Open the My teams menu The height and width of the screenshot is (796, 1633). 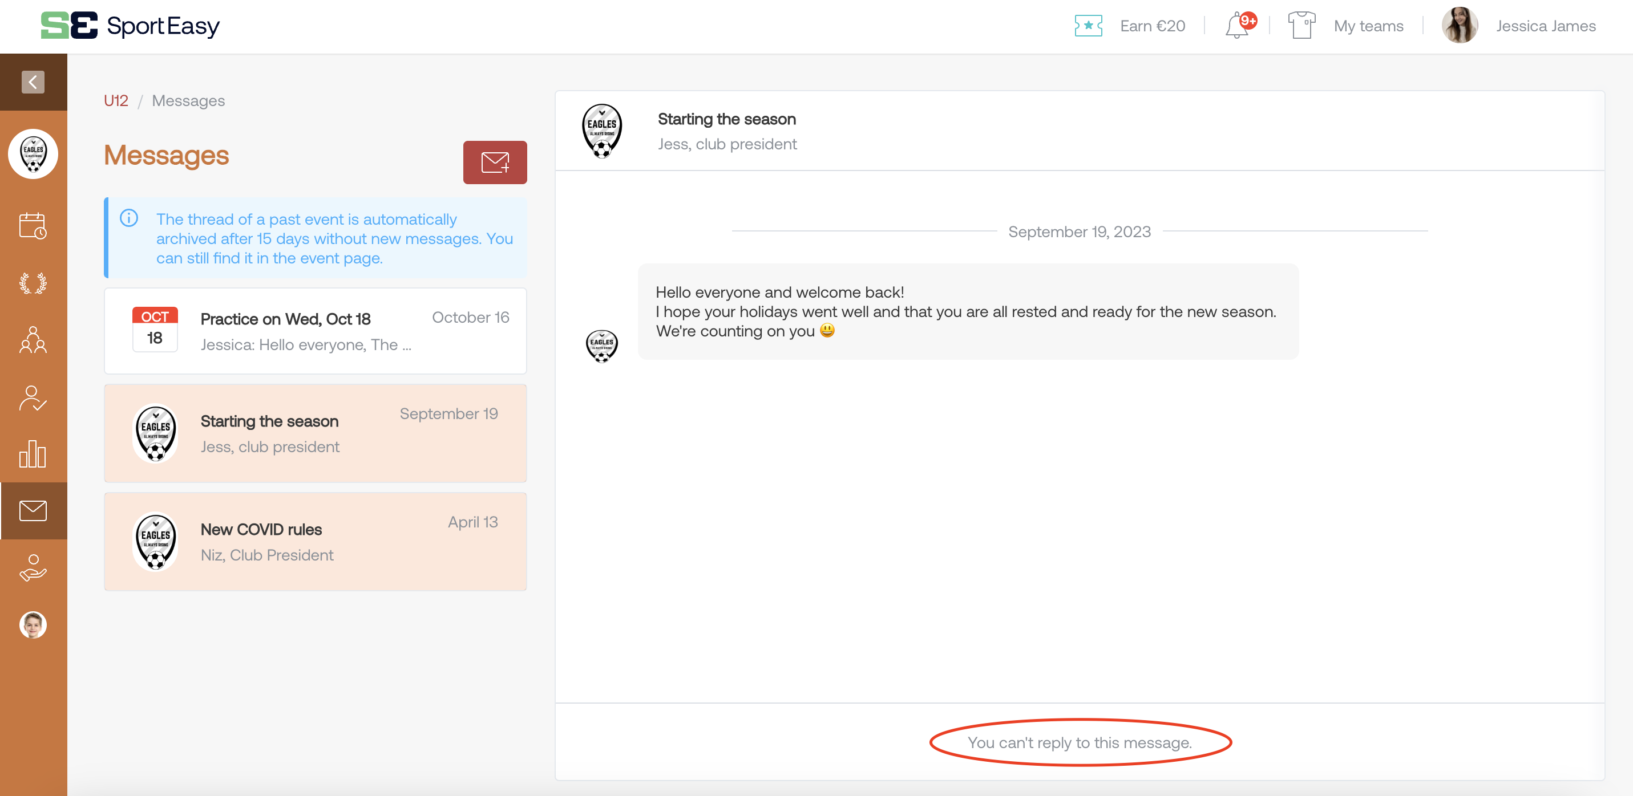(x=1368, y=26)
